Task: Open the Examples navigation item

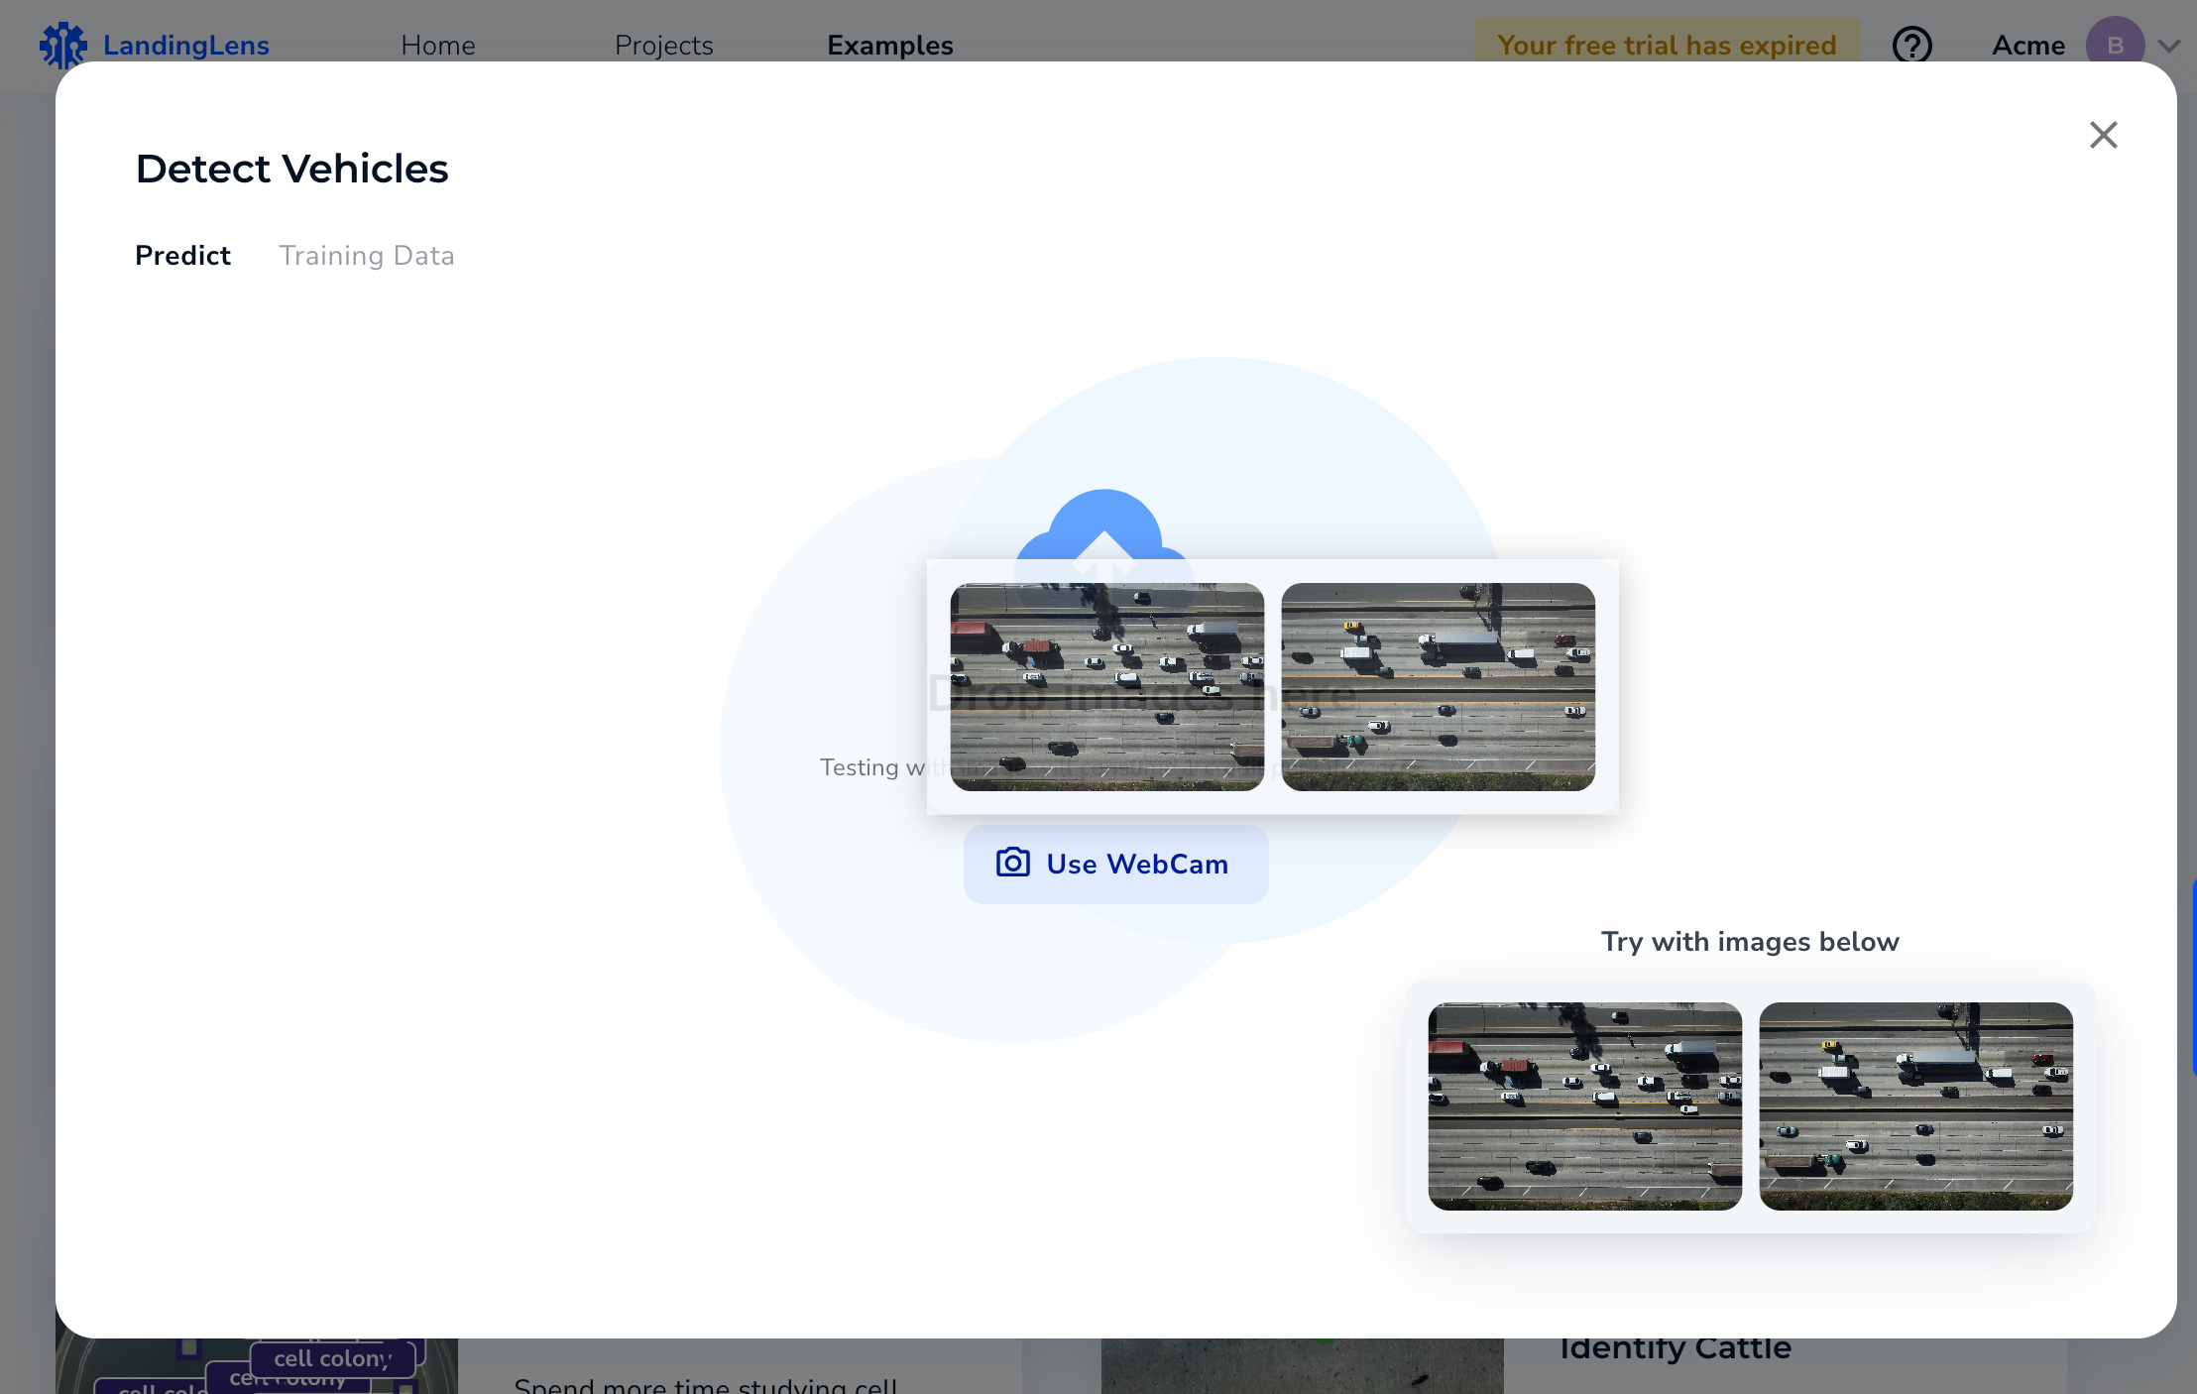Action: click(x=889, y=46)
